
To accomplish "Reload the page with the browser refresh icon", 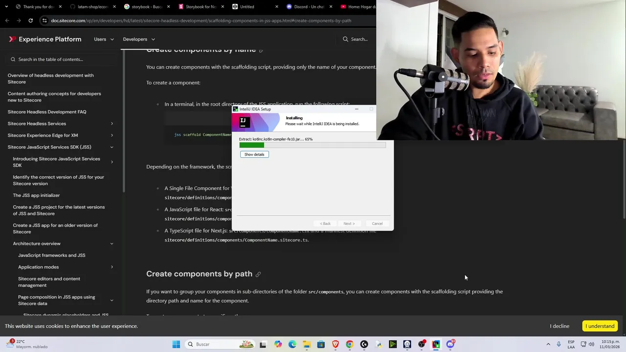I will (x=30, y=21).
